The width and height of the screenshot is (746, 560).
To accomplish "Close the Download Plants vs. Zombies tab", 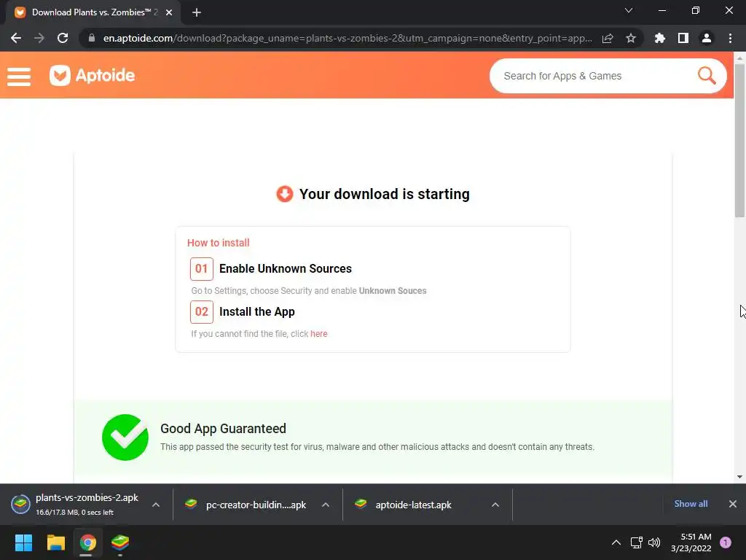I will click(169, 12).
